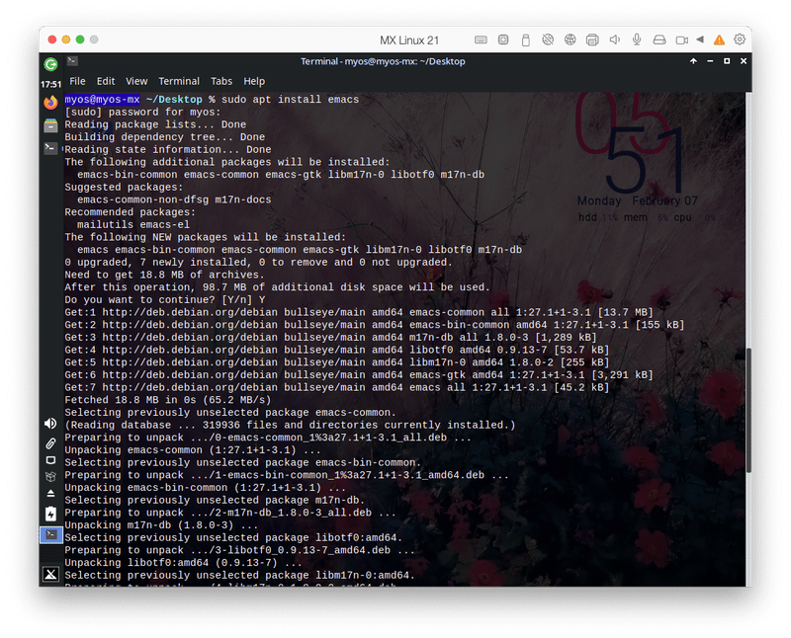Click the CPU chip icon in VM toolbar
Image resolution: width=791 pixels, height=638 pixels.
pyautogui.click(x=503, y=40)
